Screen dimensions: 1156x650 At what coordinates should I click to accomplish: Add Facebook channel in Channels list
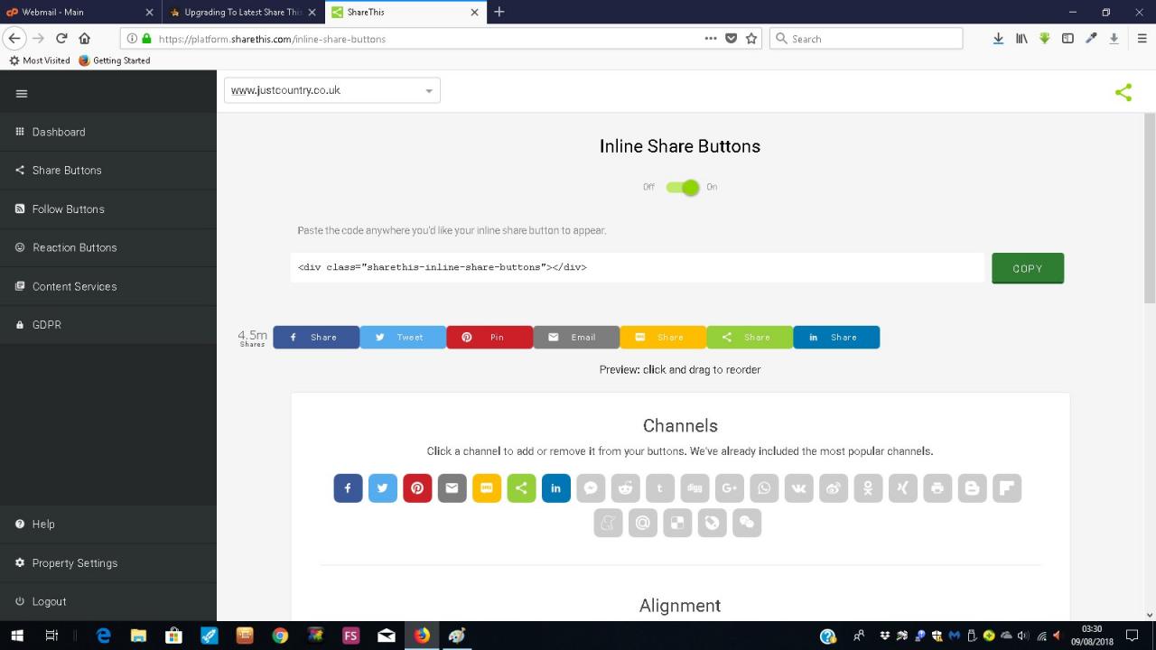(348, 488)
